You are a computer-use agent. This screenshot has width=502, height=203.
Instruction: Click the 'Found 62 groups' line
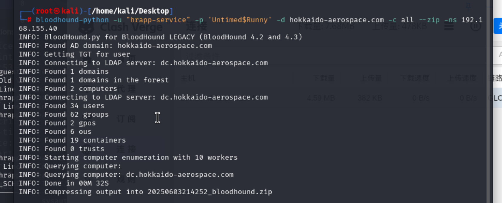pyautogui.click(x=64, y=115)
